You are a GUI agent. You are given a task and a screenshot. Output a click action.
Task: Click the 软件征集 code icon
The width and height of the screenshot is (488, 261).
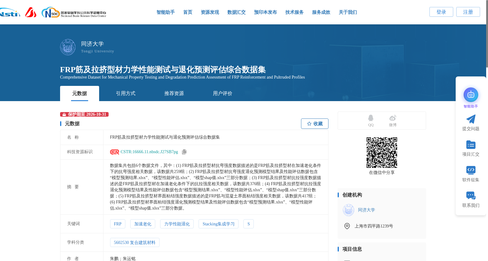[471, 170]
